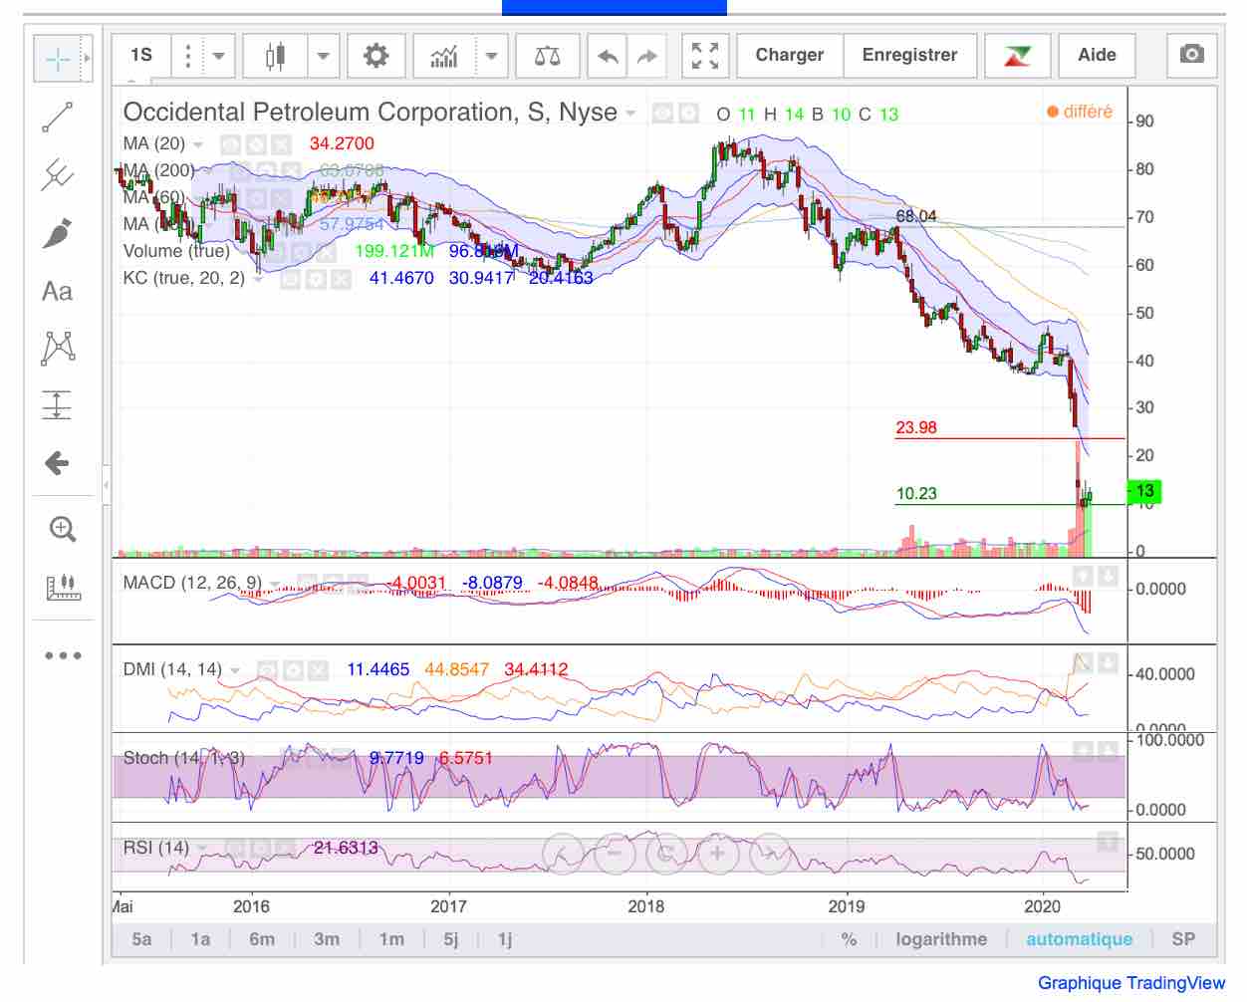Select the trend line drawing tool

[58, 118]
